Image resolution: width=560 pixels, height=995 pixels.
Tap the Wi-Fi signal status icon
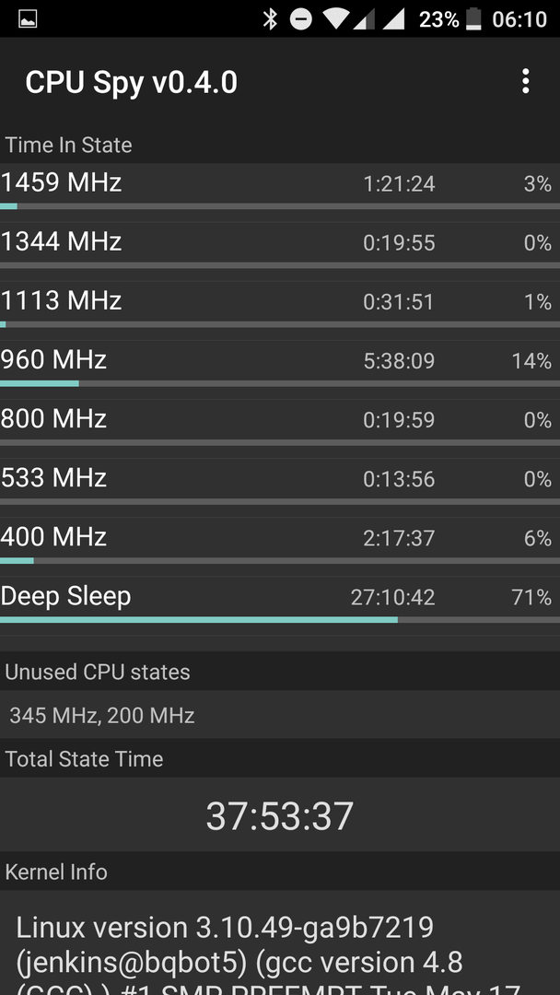pyautogui.click(x=338, y=19)
